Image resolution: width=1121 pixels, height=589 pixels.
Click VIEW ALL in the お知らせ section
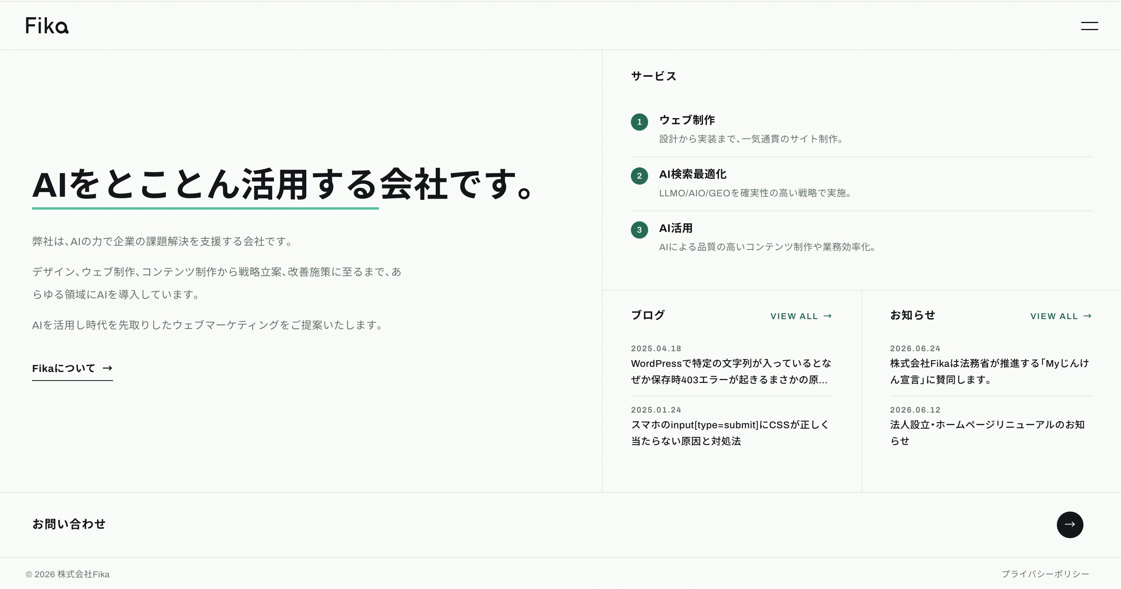[1061, 316]
